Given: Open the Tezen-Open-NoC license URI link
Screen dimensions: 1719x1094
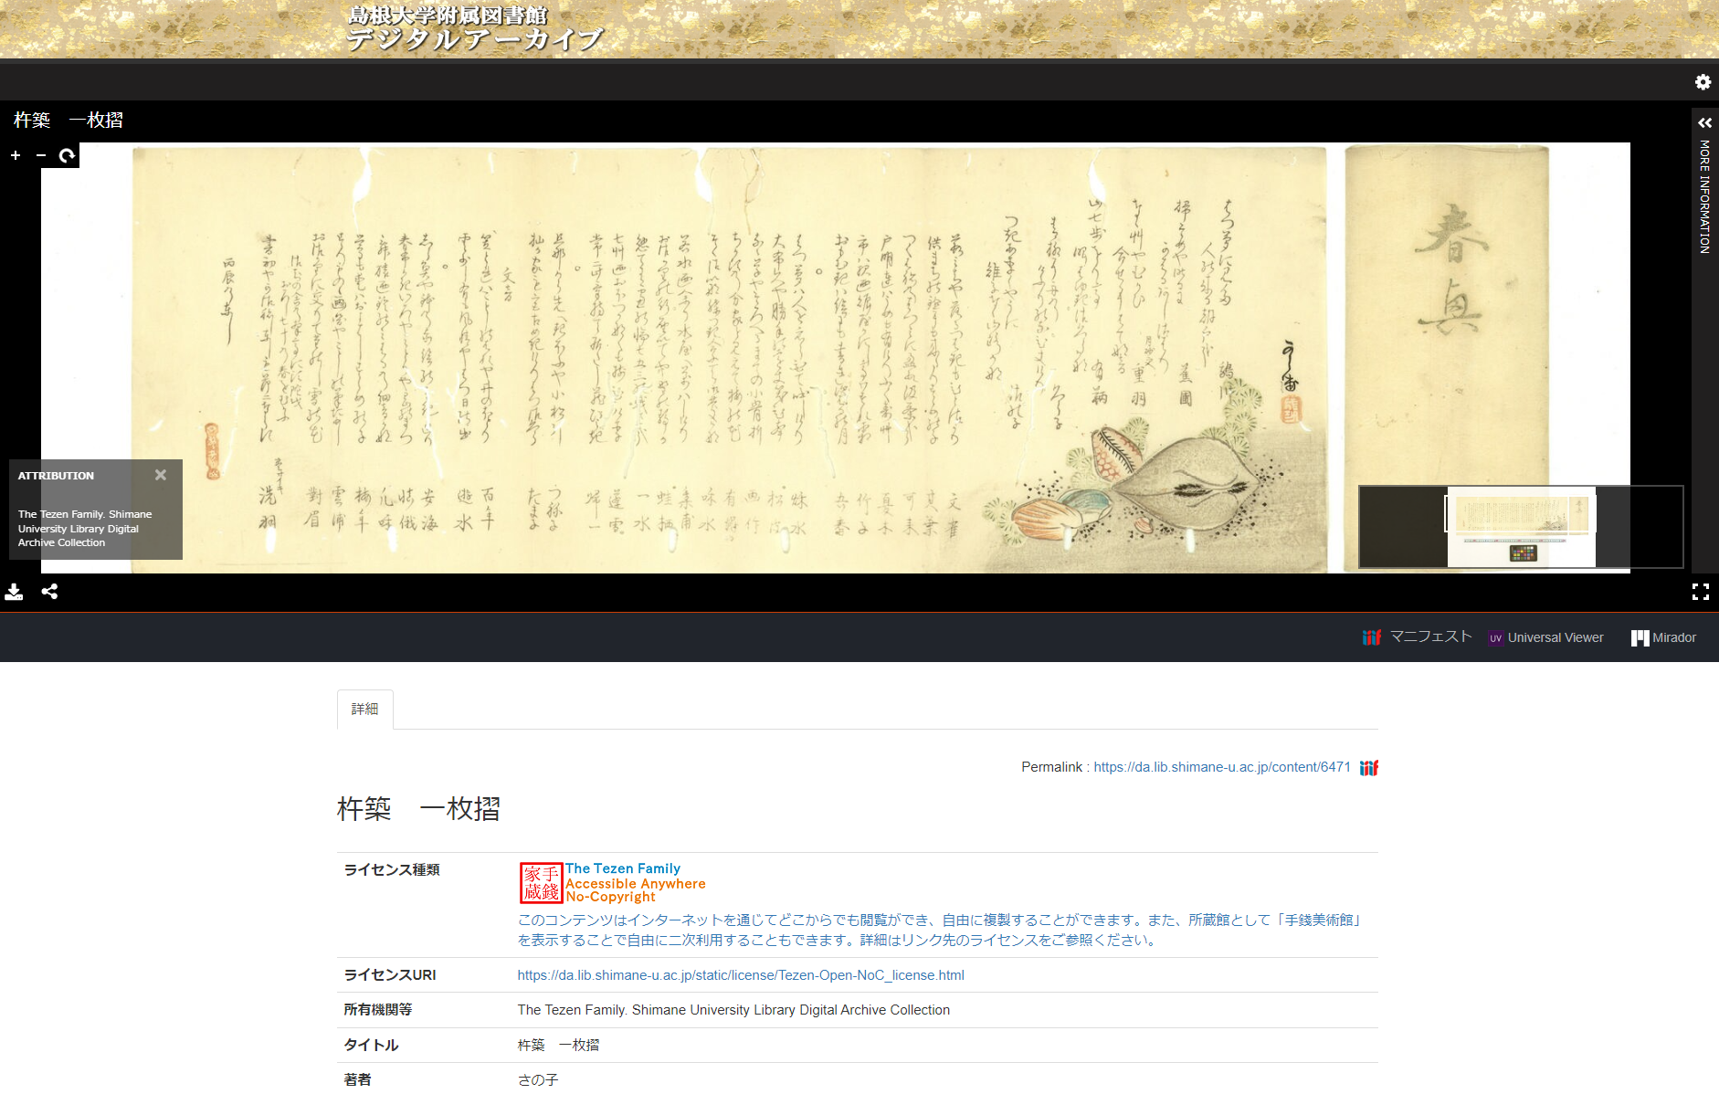Looking at the screenshot, I should pos(741,975).
